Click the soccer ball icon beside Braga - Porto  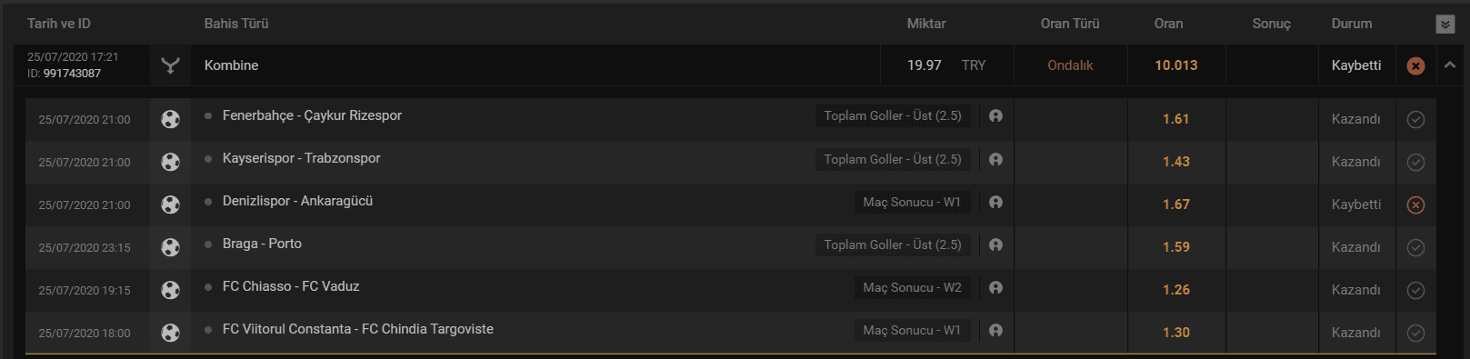[170, 247]
